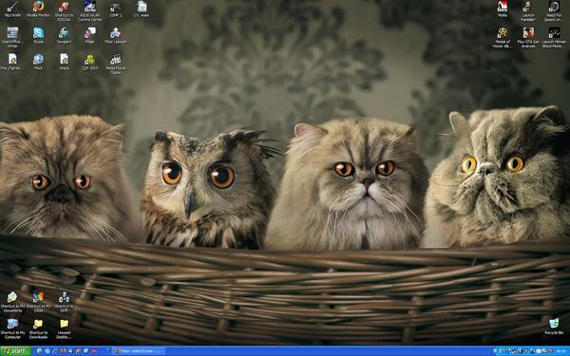
Task: Select the Flock browser desktop icon
Action: (38, 62)
